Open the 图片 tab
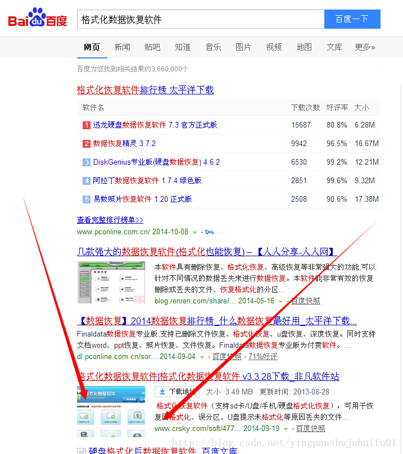Screen dimensions: 403x454 (x=243, y=47)
